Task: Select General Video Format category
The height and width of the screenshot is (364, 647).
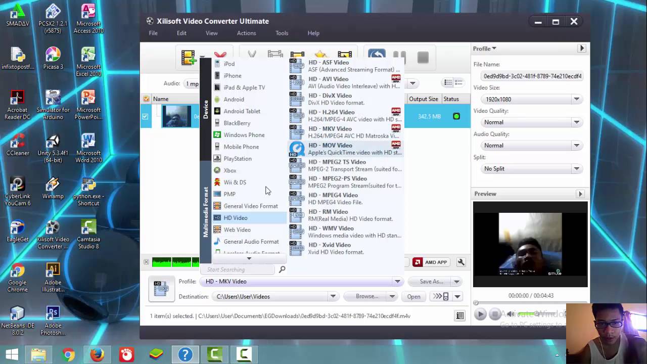Action: click(x=248, y=206)
